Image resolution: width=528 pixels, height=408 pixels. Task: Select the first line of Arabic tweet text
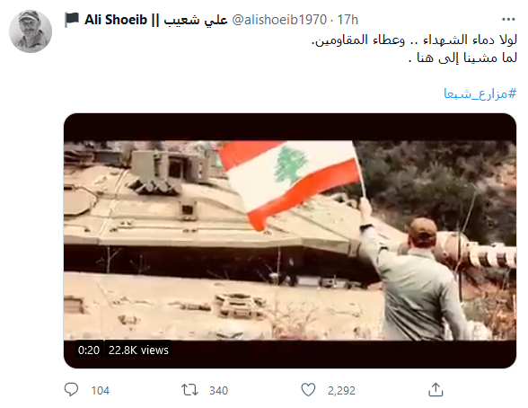pyautogui.click(x=414, y=40)
